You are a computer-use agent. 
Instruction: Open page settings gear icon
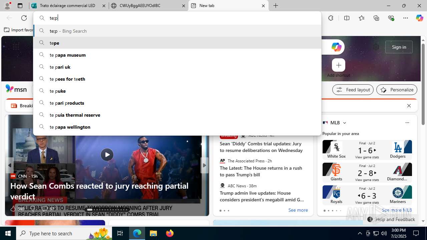(x=376, y=47)
